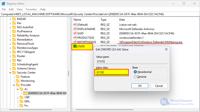Expand the Reliability Analysis key
200x112 pixels.
point(10,36)
